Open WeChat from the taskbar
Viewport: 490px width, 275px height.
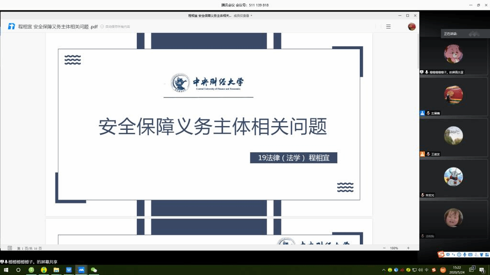pos(94,270)
